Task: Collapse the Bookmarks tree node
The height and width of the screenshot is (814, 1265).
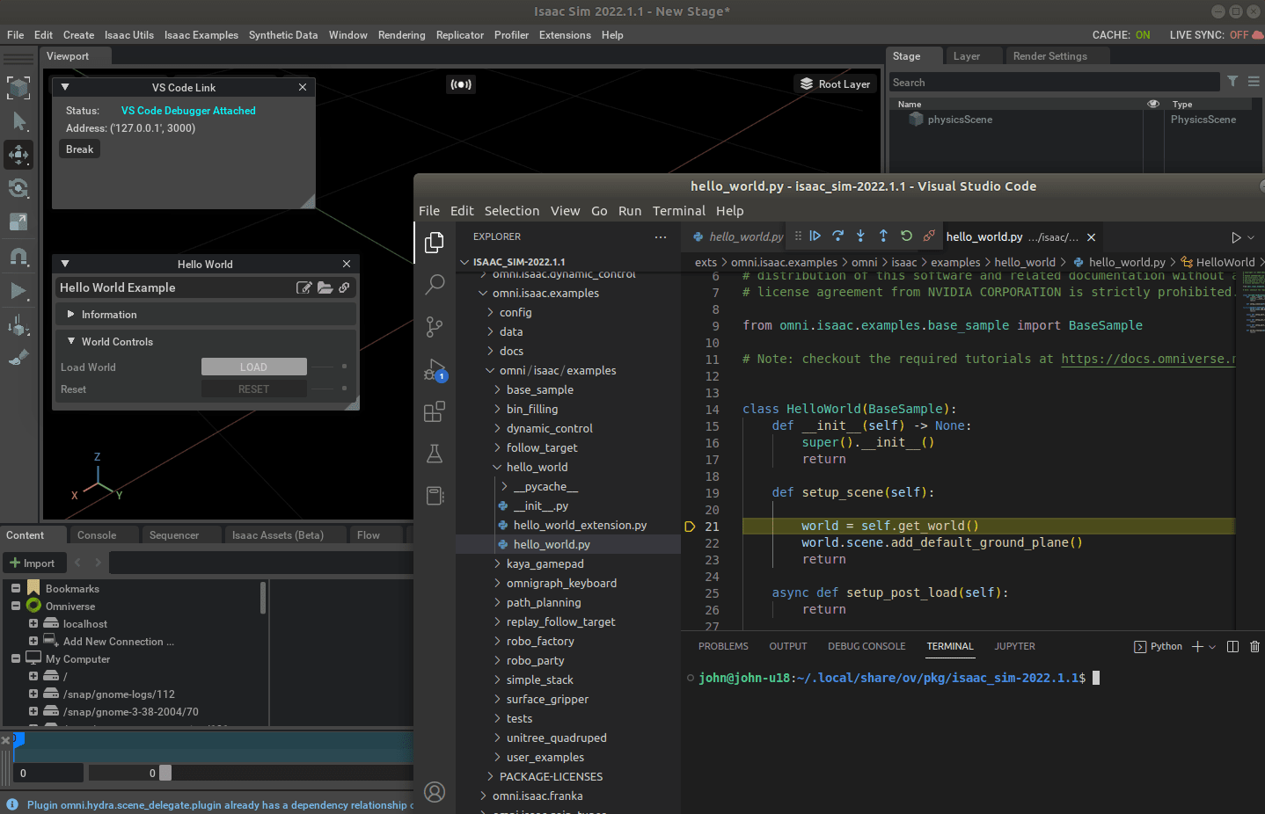Action: point(16,588)
